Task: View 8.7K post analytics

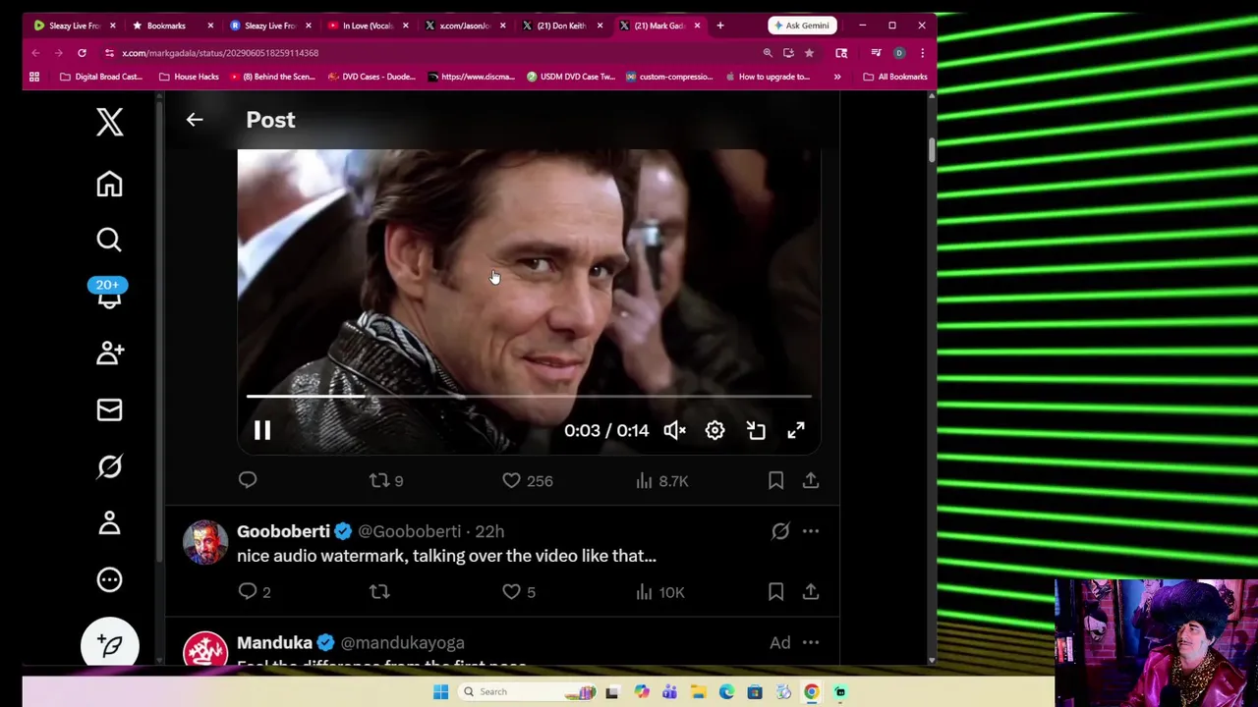Action: click(x=661, y=480)
